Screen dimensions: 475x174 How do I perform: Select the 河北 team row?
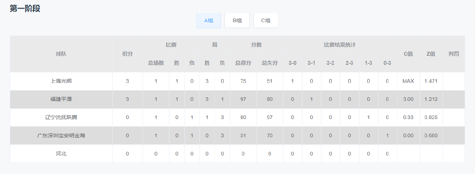click(x=237, y=153)
